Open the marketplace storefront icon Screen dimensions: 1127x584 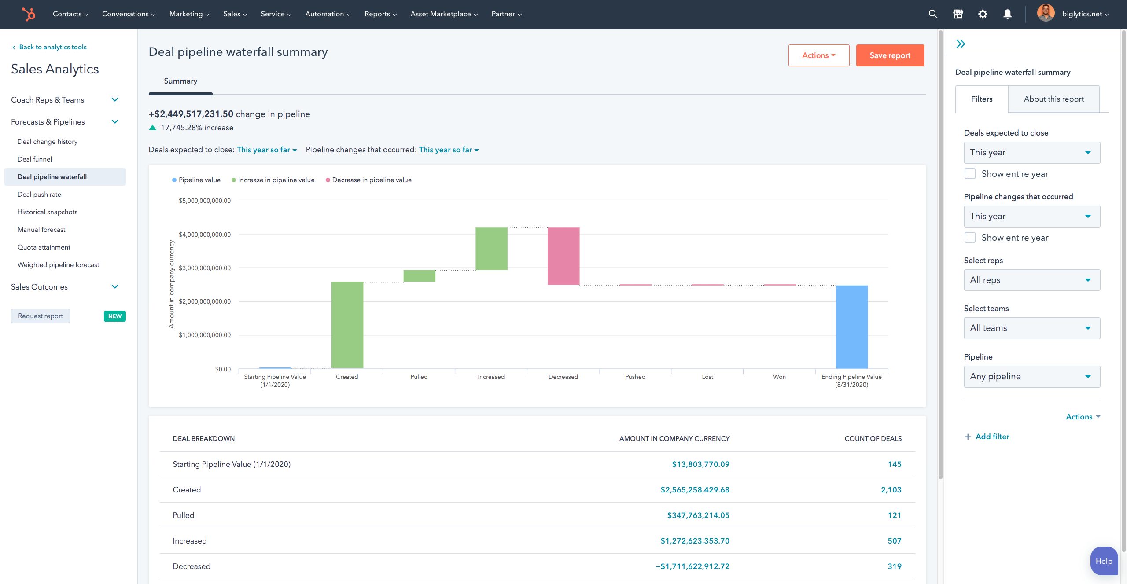click(958, 14)
